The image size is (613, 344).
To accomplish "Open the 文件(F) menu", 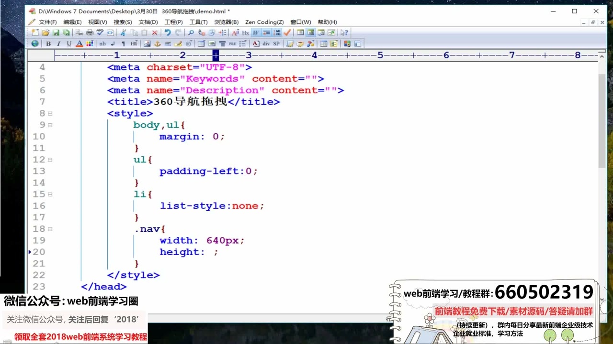I will tap(47, 22).
